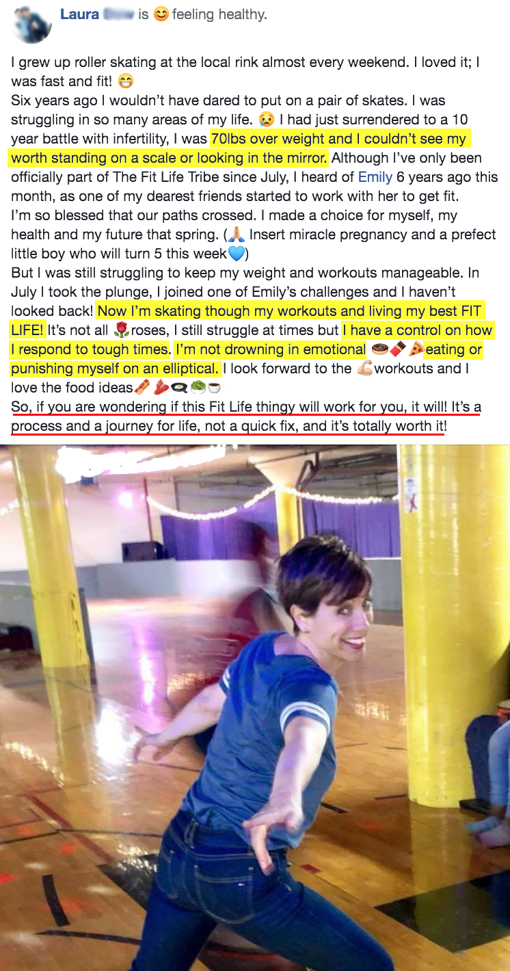
Task: Open the attached roller rink photo
Action: (x=255, y=708)
